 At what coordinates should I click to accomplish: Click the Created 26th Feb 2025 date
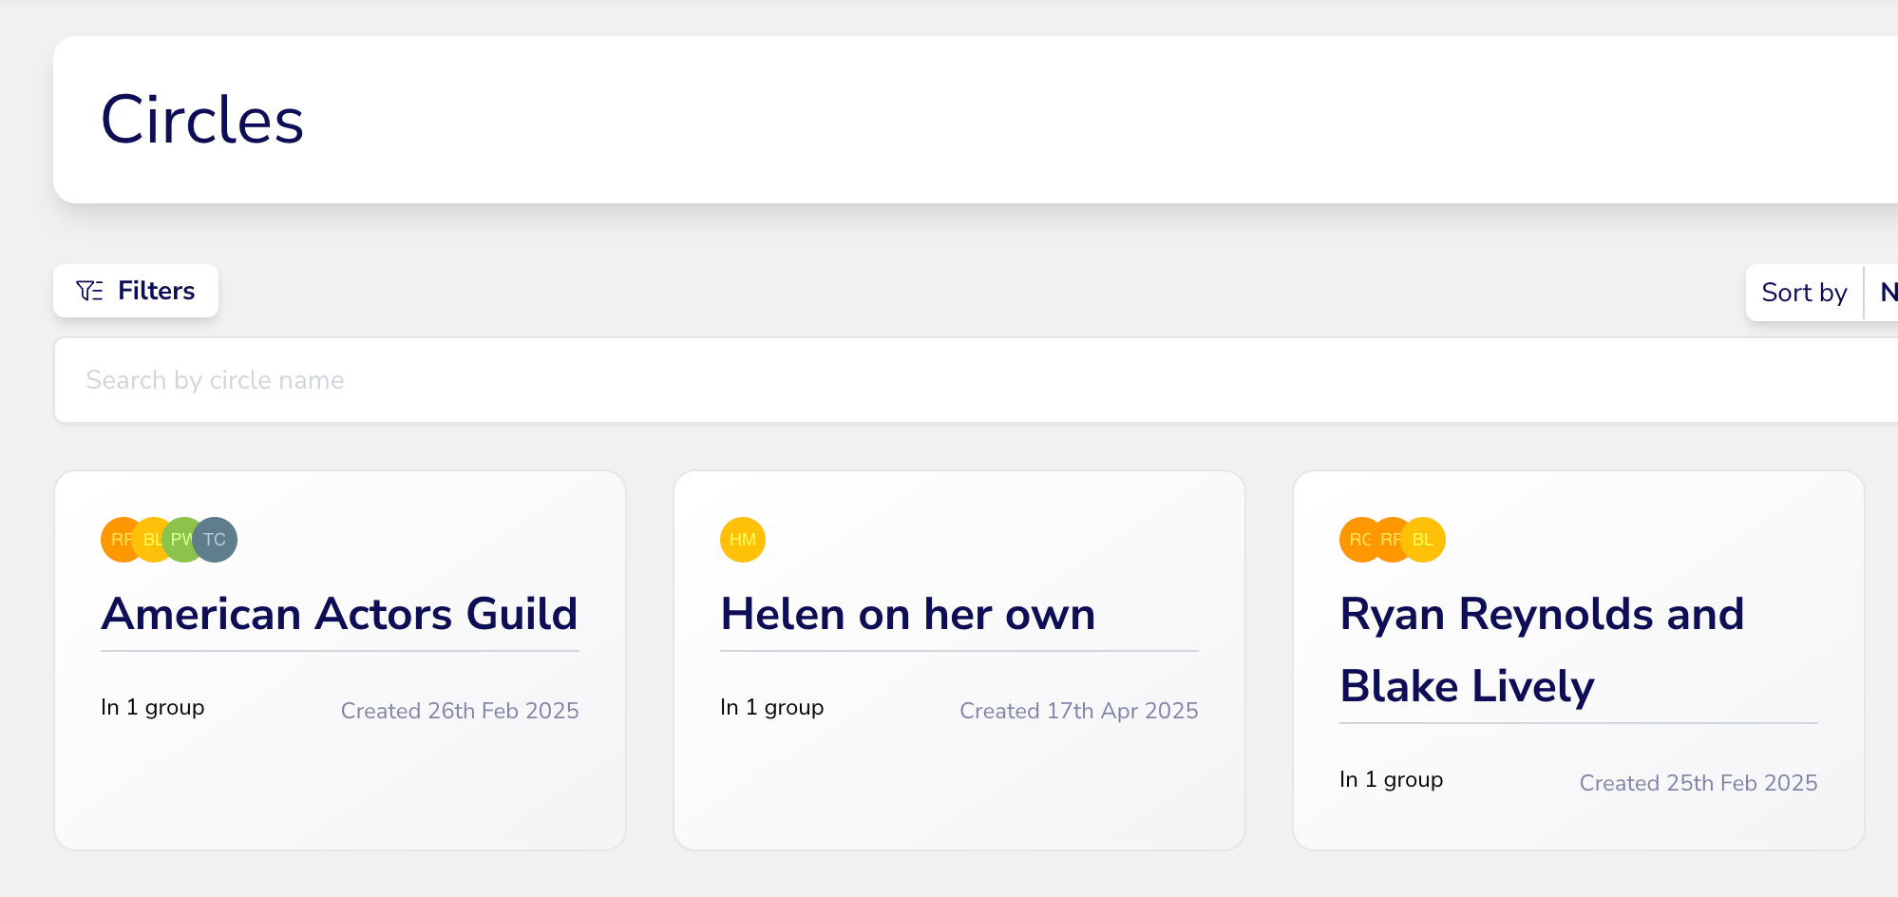pyautogui.click(x=460, y=711)
